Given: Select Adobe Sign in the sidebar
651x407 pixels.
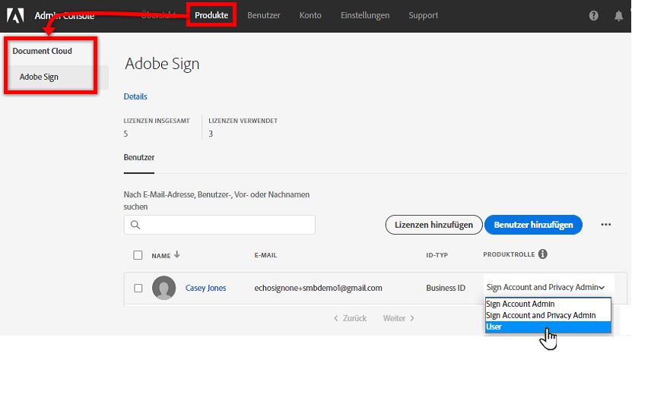Looking at the screenshot, I should 39,77.
